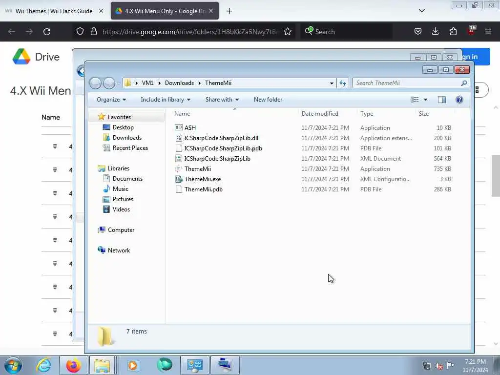Open Documents library

pos(127,179)
